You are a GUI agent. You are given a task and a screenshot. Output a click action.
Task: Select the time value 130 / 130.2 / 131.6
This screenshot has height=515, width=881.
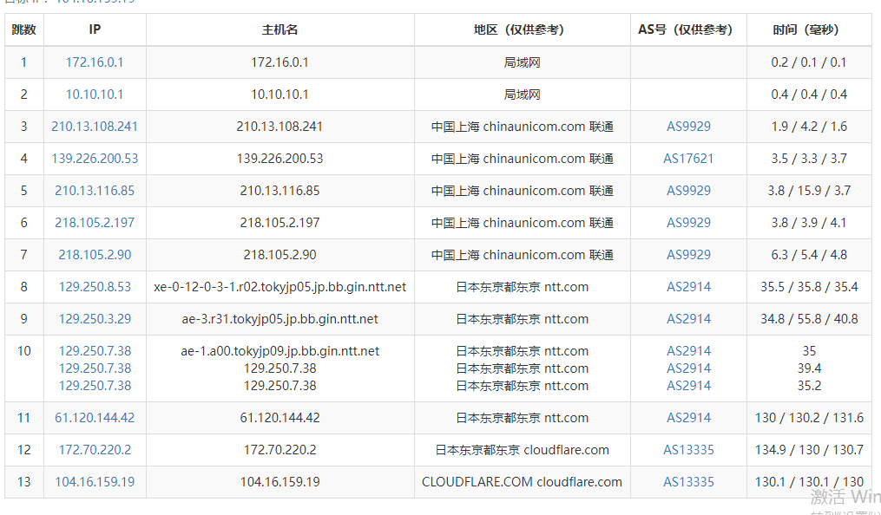click(809, 417)
